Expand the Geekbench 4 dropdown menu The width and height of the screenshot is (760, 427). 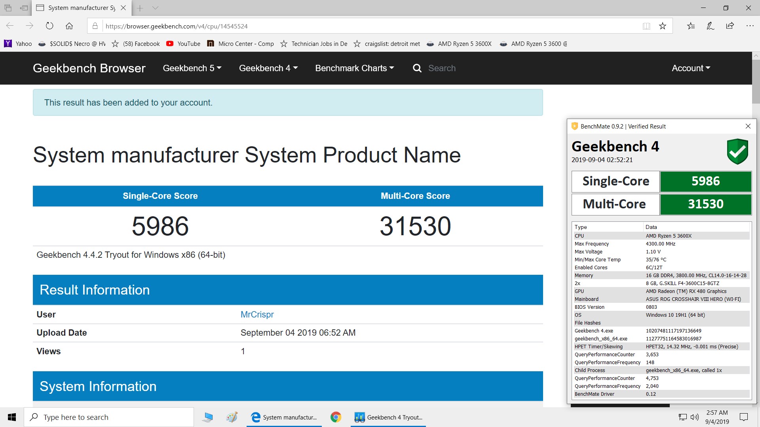[268, 68]
